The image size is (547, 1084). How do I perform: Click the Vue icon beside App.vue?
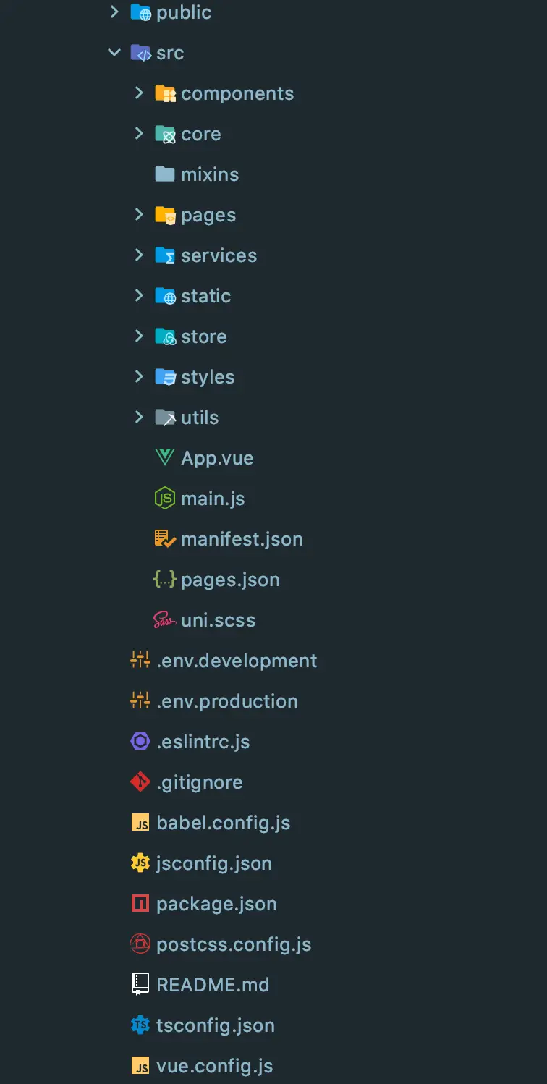point(165,458)
